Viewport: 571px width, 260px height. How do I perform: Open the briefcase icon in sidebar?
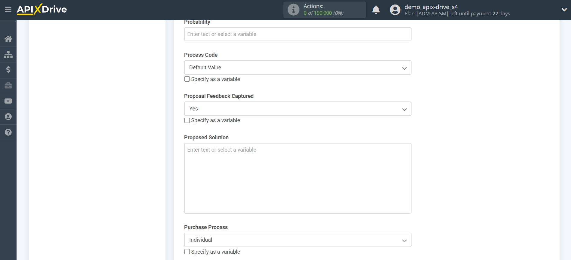click(8, 86)
